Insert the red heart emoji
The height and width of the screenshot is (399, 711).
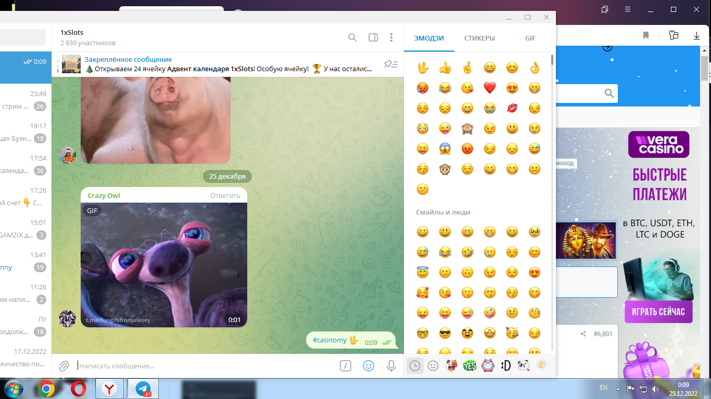click(490, 88)
